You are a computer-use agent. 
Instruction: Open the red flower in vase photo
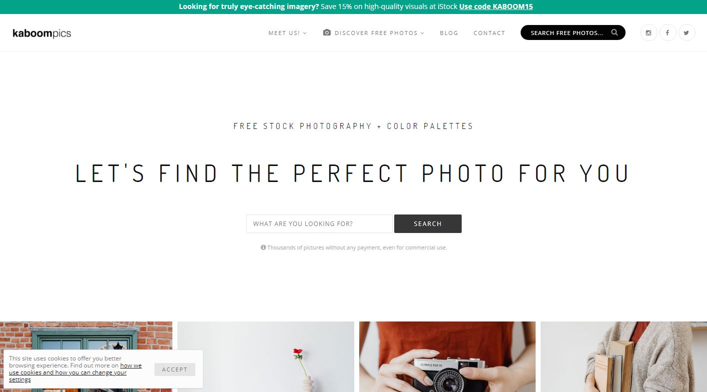pyautogui.click(x=266, y=356)
